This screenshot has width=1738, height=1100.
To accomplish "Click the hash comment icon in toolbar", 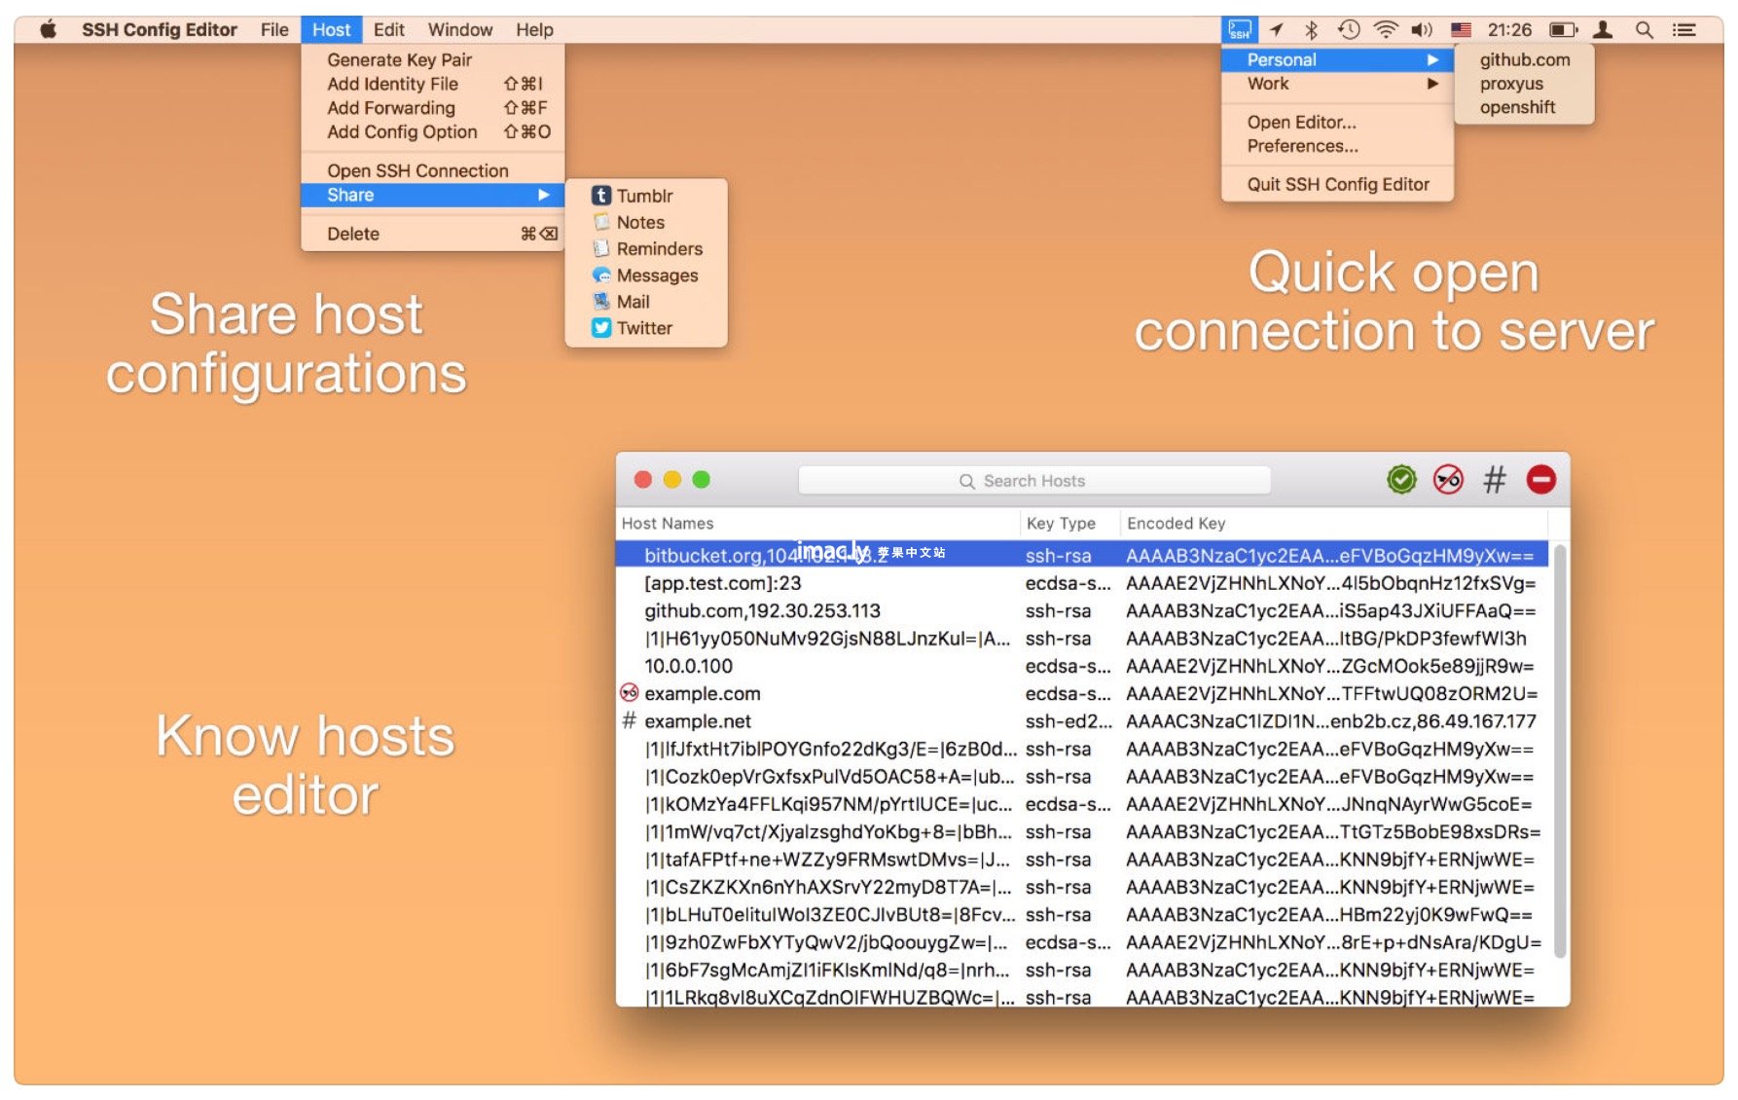I will pyautogui.click(x=1494, y=480).
